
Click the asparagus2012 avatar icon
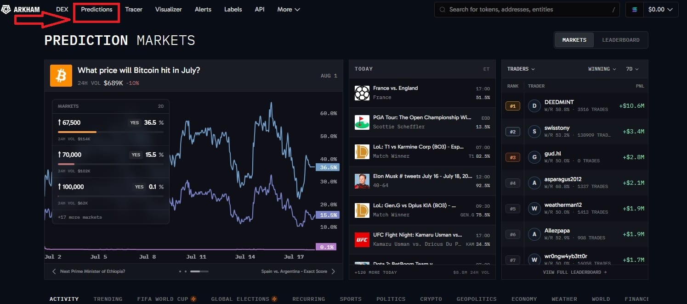click(x=534, y=183)
